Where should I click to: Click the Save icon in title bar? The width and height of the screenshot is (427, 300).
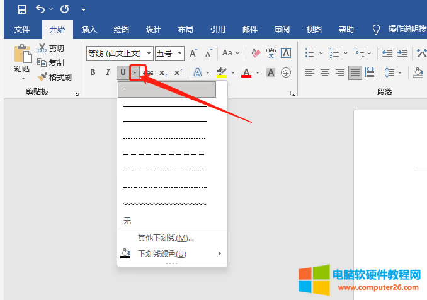pyautogui.click(x=22, y=9)
